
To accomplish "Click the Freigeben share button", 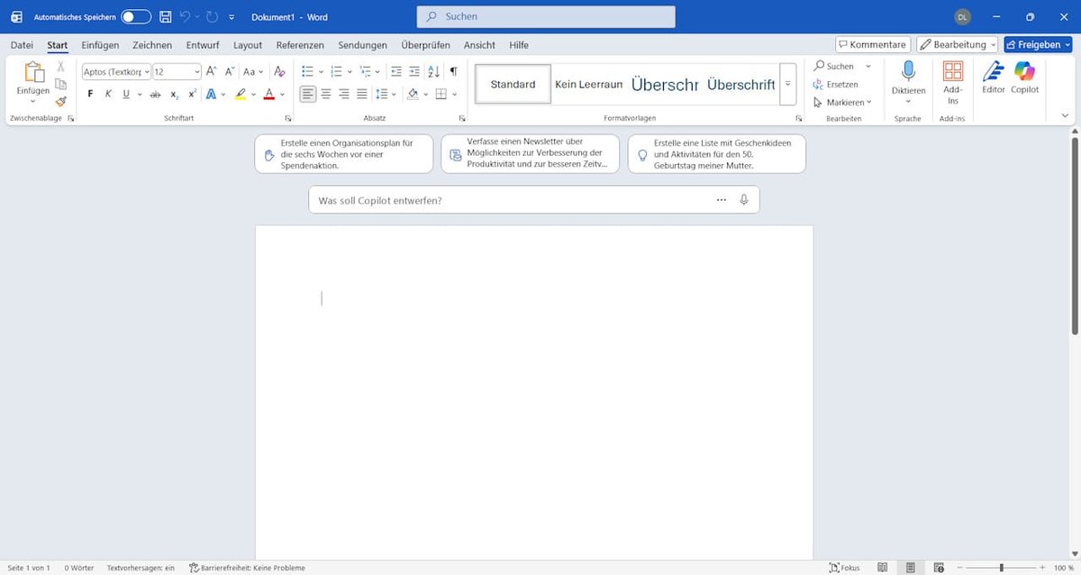I will (1038, 44).
